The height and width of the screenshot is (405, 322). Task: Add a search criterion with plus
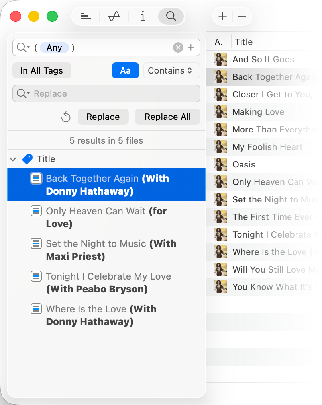[191, 47]
